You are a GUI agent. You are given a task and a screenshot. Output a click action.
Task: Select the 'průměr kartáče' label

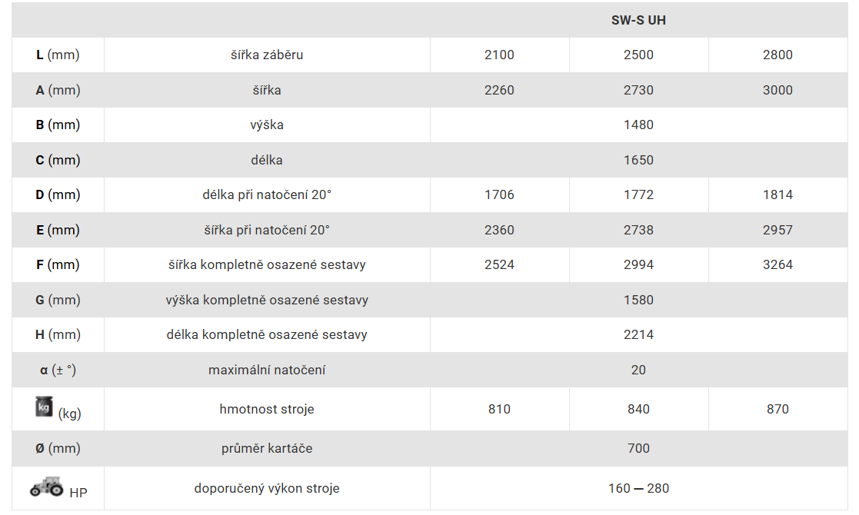click(x=267, y=448)
